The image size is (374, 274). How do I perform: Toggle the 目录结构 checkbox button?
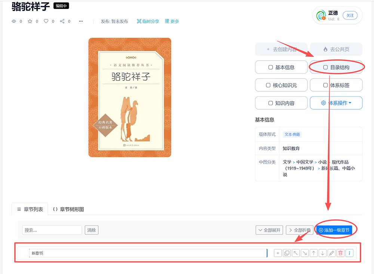point(336,67)
